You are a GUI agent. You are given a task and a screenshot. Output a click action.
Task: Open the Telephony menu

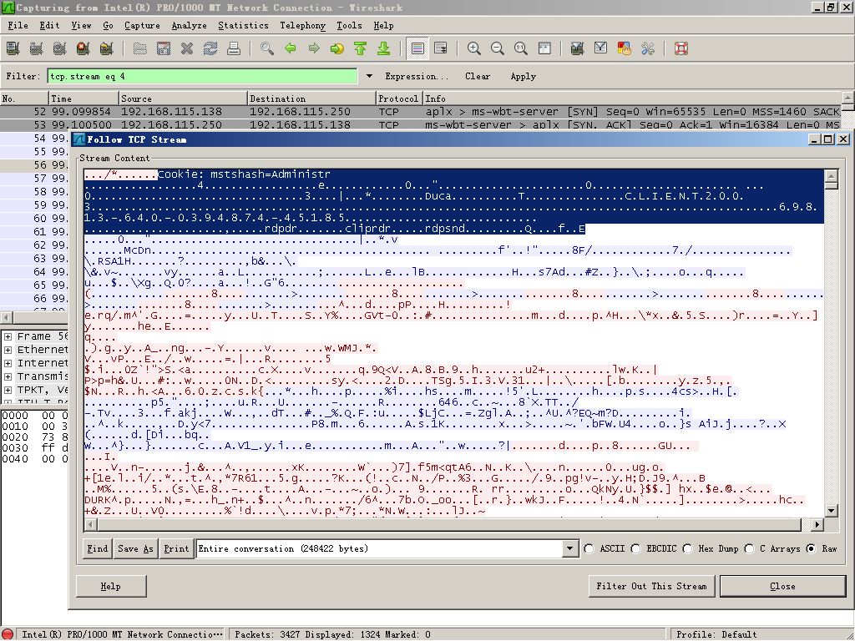tap(302, 26)
